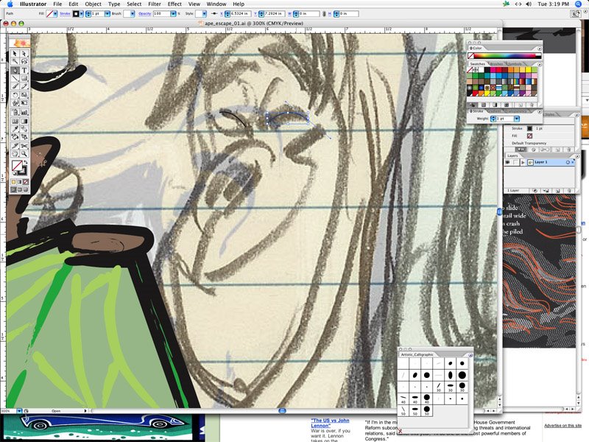Select the Scale tool

click(x=24, y=95)
